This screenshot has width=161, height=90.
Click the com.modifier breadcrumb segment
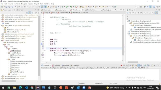63,13
